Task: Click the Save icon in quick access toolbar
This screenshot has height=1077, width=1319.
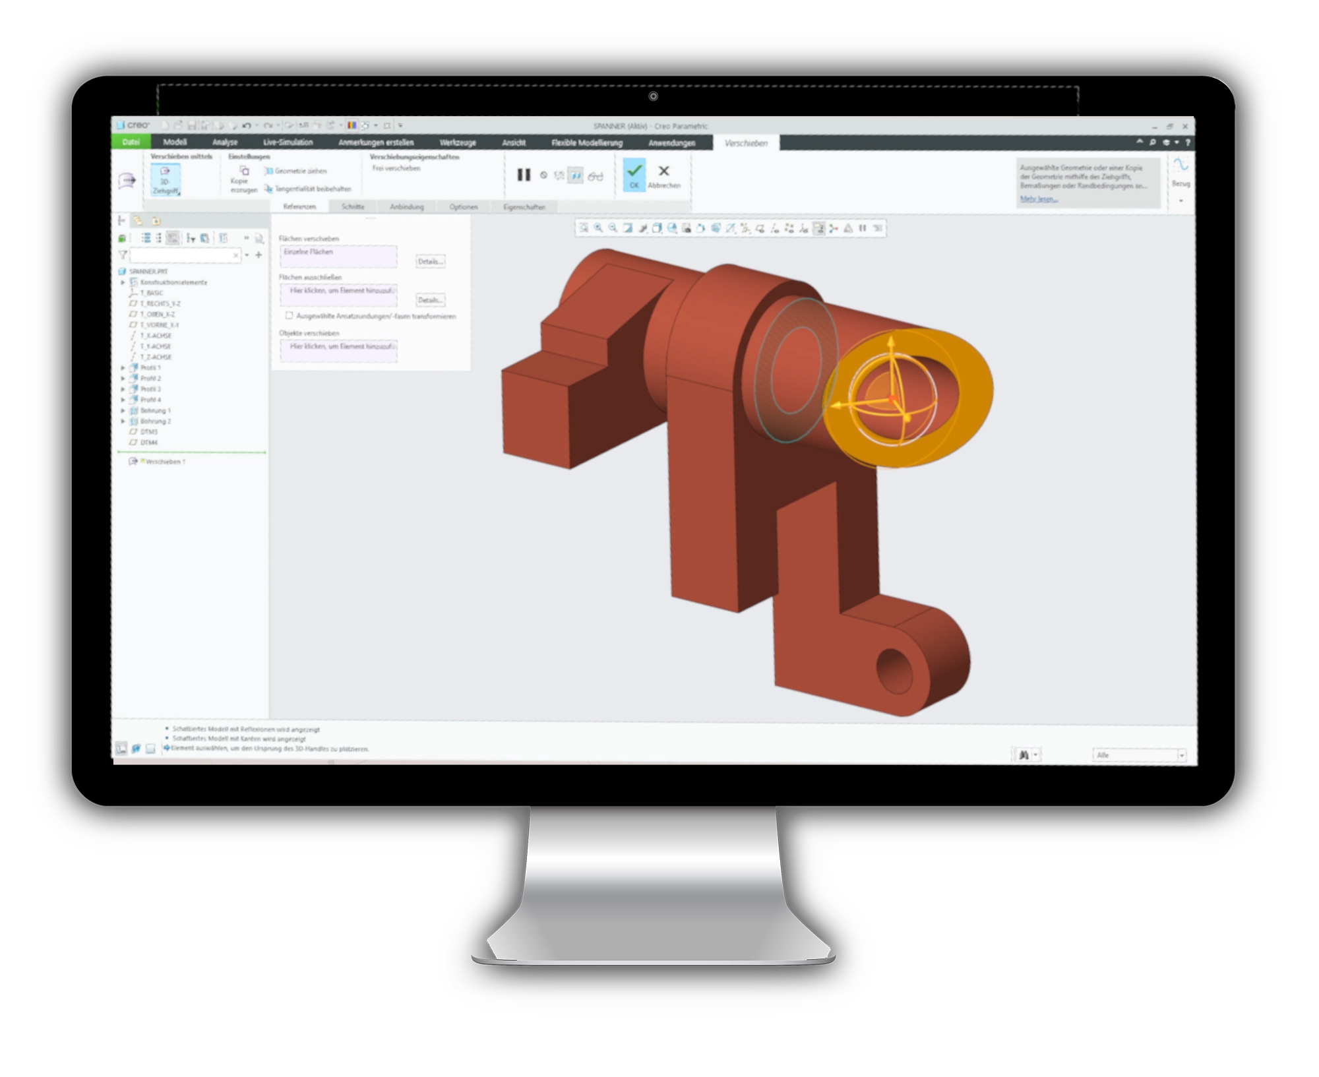Action: (x=191, y=125)
